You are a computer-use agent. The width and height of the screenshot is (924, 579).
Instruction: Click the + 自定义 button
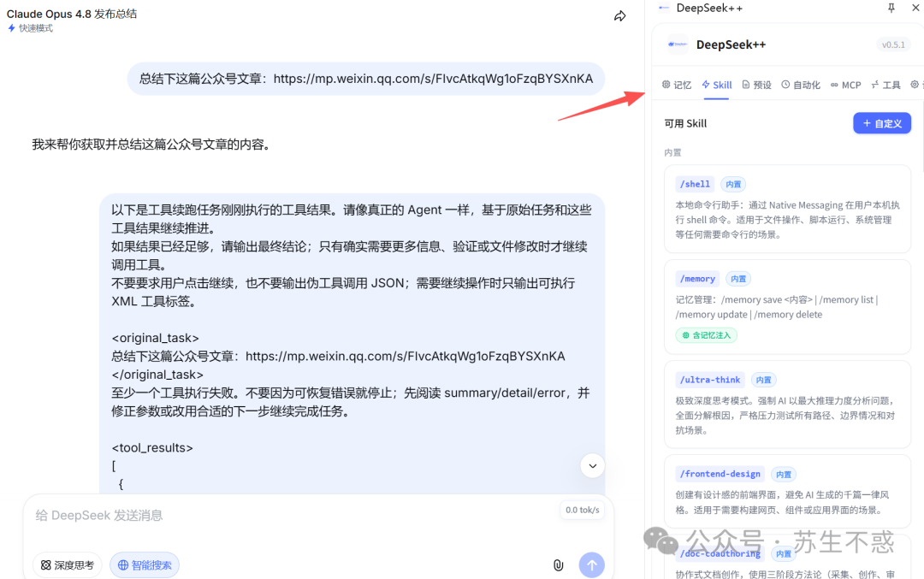tap(881, 123)
